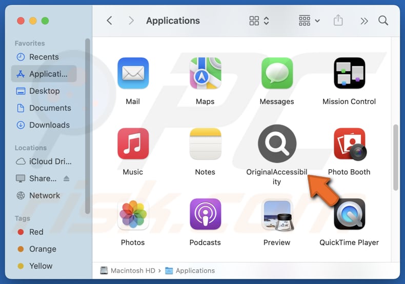
Task: Click the "Photo Booth" label text
Action: tap(349, 172)
